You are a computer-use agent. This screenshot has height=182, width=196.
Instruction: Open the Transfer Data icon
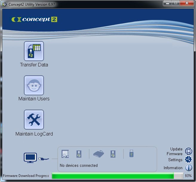(34, 51)
